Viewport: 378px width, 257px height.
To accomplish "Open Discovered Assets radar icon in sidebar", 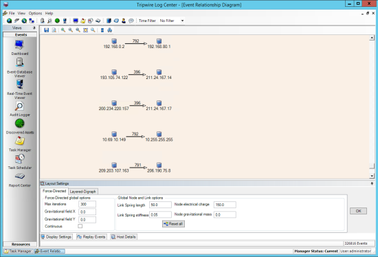I will click(x=19, y=126).
